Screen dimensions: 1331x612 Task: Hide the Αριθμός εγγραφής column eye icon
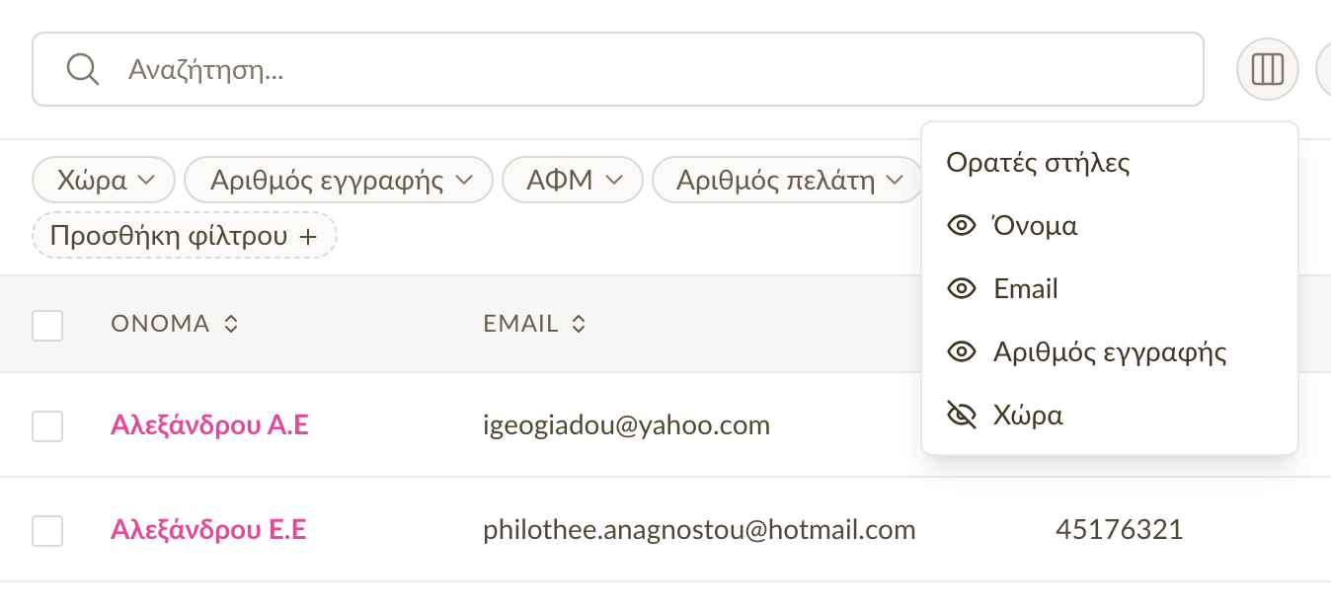click(x=961, y=352)
